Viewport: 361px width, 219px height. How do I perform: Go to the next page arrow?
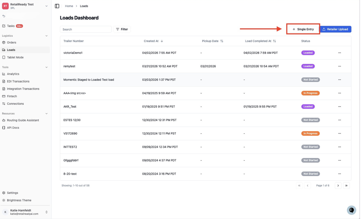pyautogui.click(x=338, y=185)
